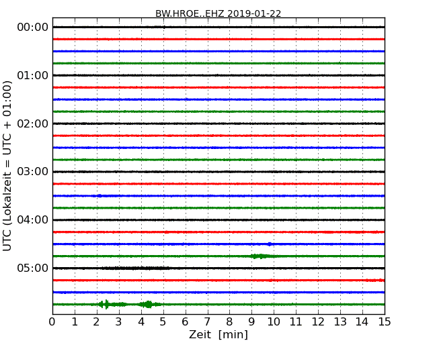
Task: Click x-axis tick label 13
Action: (340, 322)
